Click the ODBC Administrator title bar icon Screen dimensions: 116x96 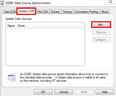[x=2, y=3]
